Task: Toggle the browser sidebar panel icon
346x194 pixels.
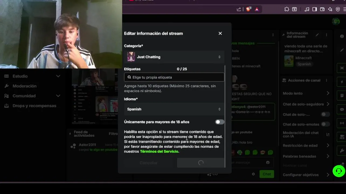Action: point(314,9)
